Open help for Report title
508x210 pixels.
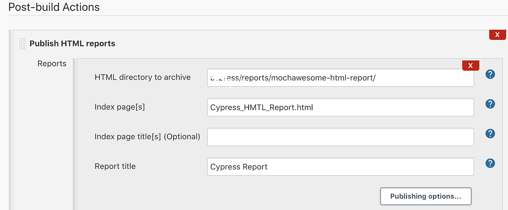click(x=490, y=163)
